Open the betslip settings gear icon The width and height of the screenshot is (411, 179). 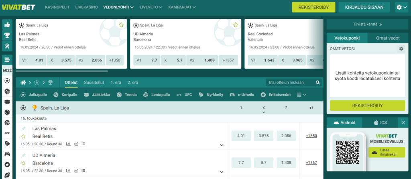pos(401,49)
